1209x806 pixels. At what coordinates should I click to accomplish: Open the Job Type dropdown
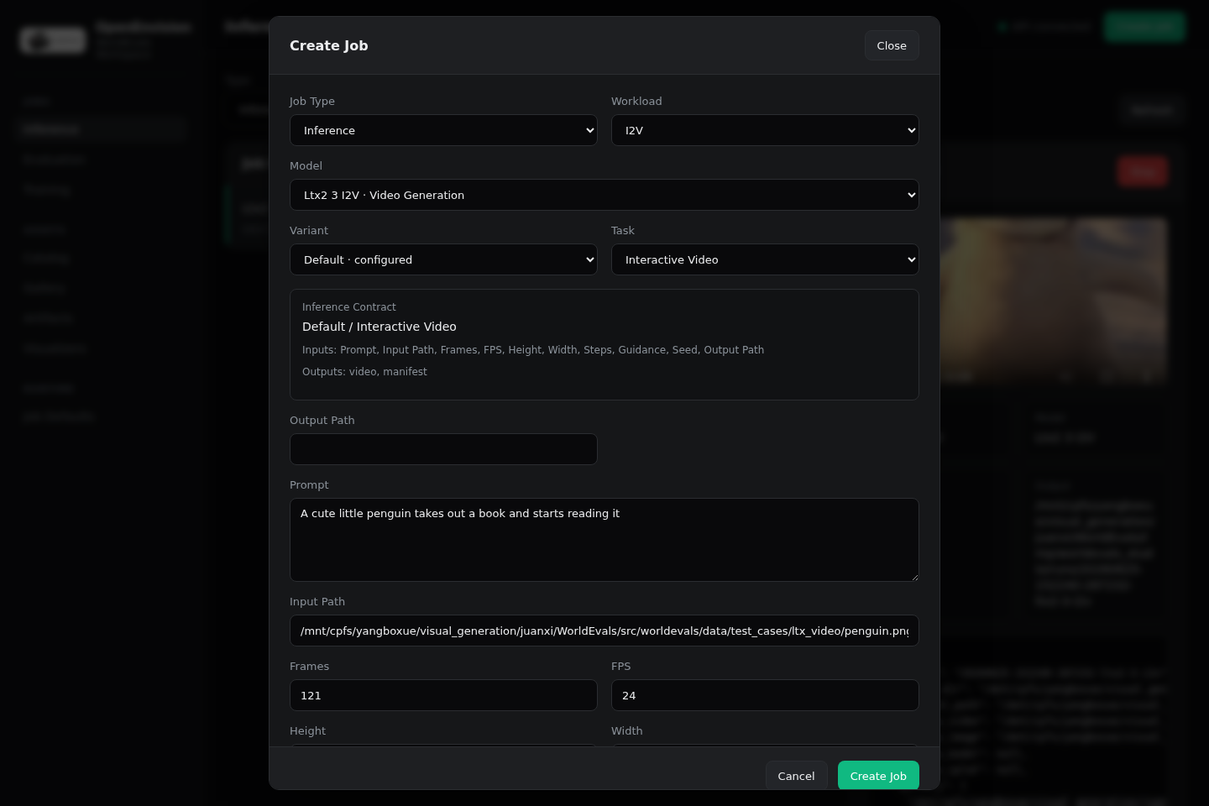coord(443,130)
